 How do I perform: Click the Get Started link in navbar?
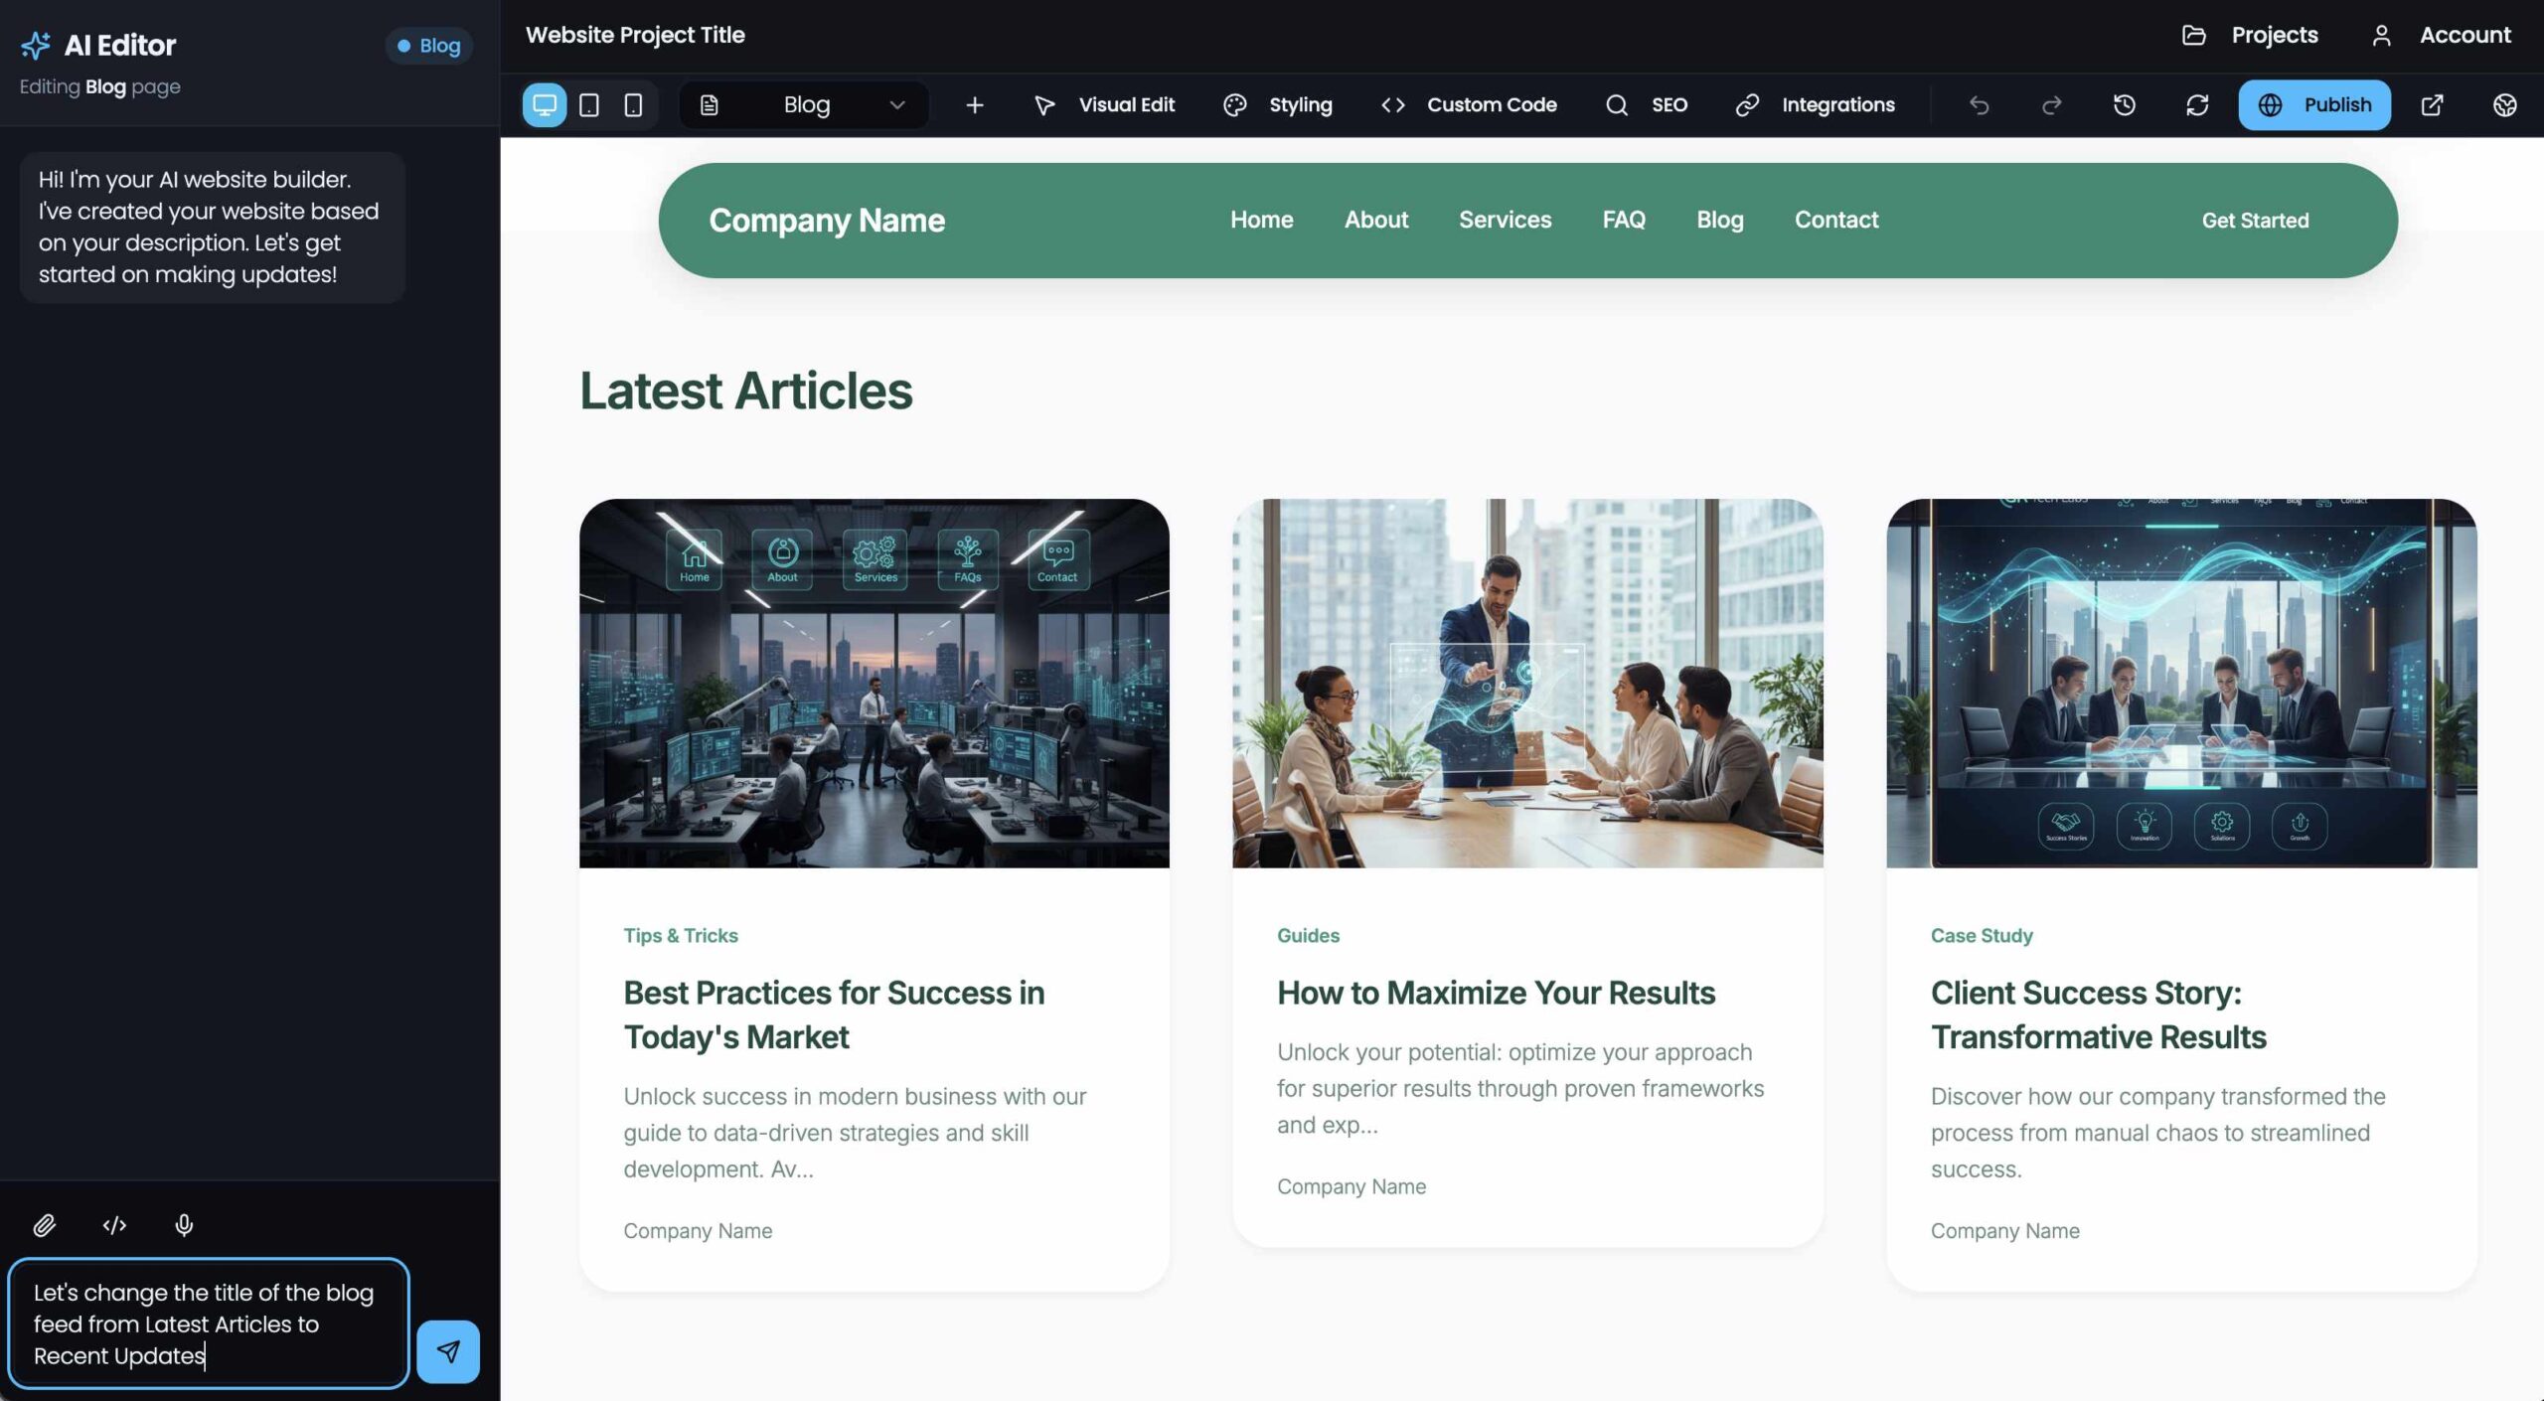point(2254,221)
